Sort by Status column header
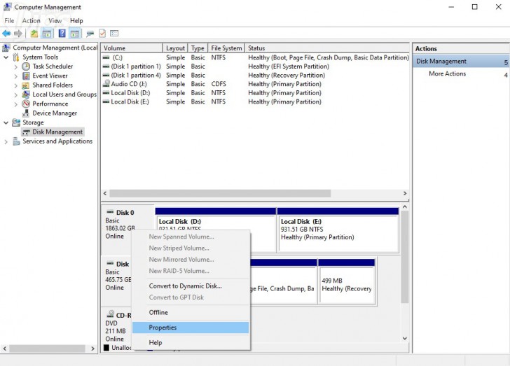 (x=327, y=48)
